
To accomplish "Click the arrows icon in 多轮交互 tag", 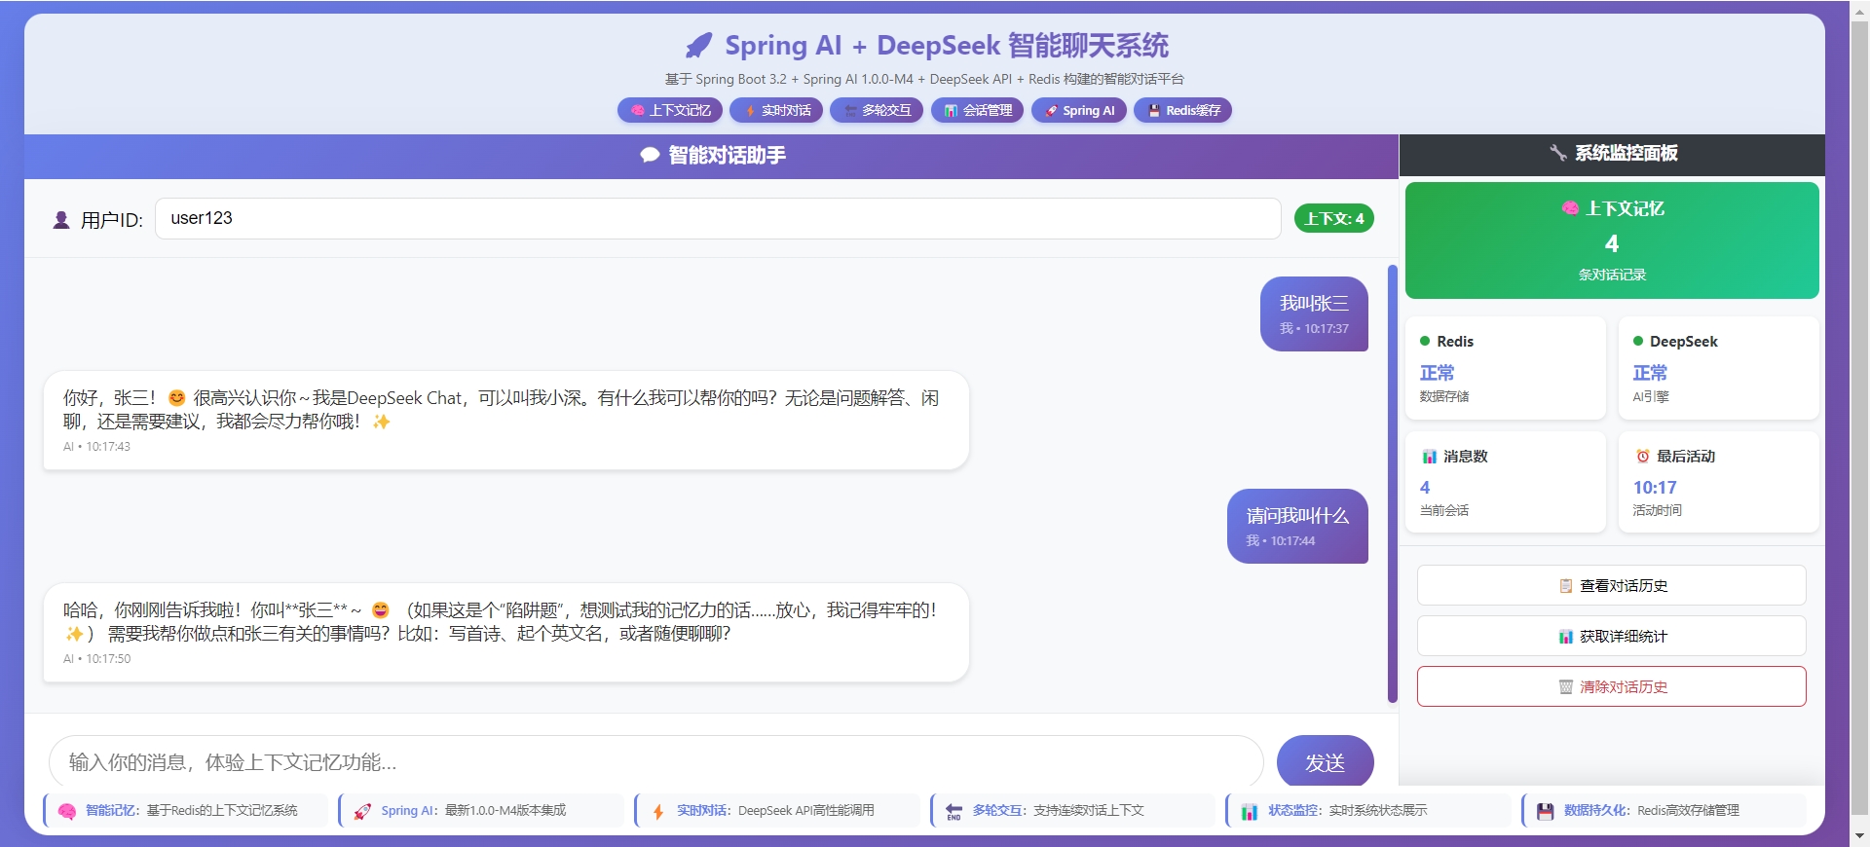I will click(x=850, y=111).
